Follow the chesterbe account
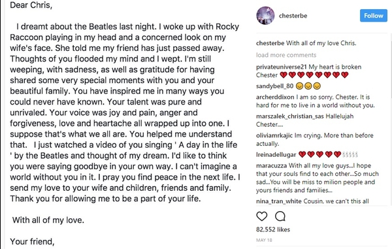 (x=374, y=16)
